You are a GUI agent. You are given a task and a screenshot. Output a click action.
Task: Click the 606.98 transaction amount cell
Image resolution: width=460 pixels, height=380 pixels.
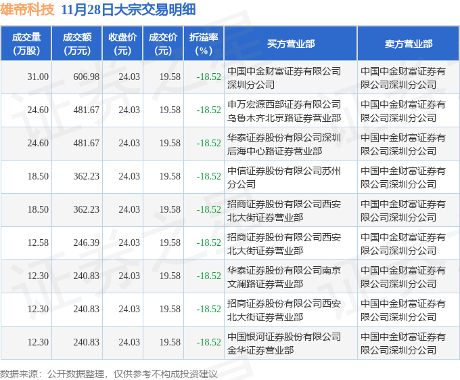(x=86, y=77)
